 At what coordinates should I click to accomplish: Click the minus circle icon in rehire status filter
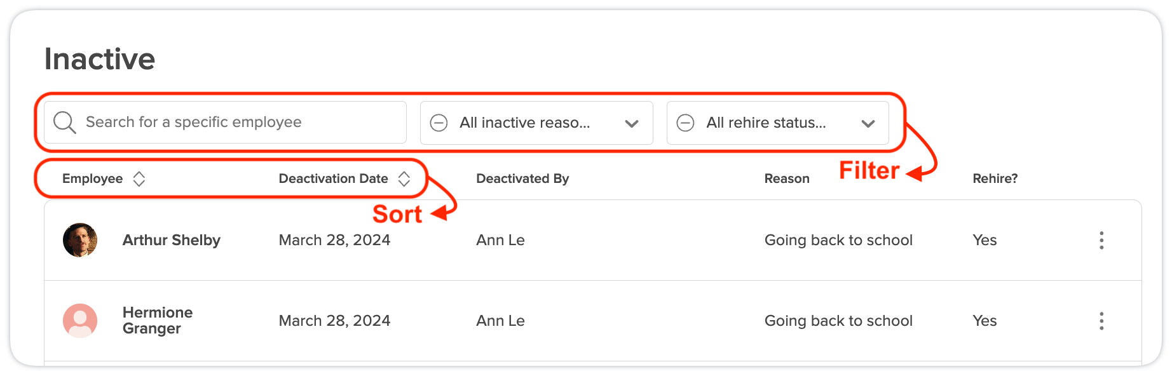[x=685, y=123]
